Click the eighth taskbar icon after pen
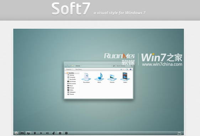The image size is (200, 136). click(x=60, y=133)
